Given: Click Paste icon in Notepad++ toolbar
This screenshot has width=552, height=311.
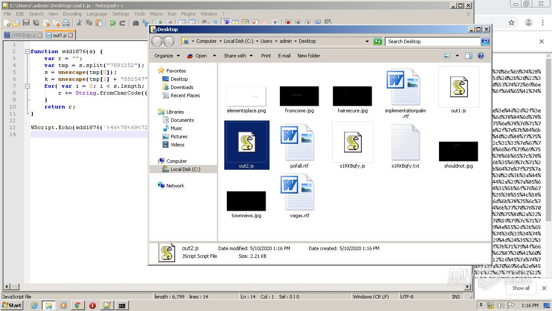Looking at the screenshot, I should [x=99, y=23].
